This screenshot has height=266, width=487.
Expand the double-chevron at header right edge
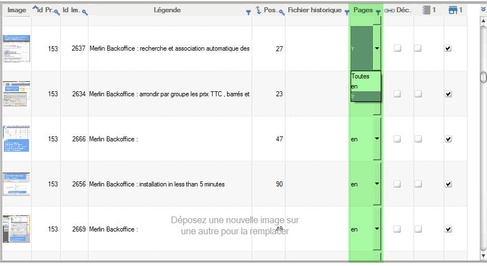click(483, 9)
